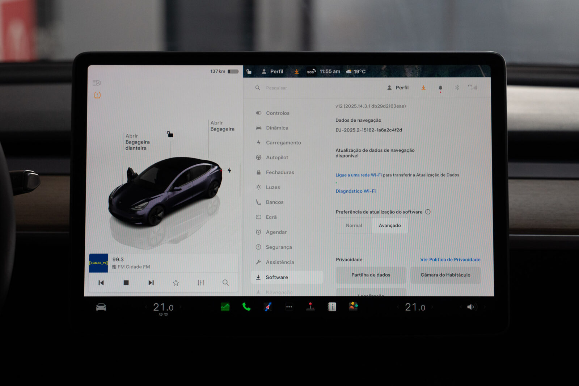Open the arcade joystick app
Viewport: 579px width, 386px height.
click(310, 307)
